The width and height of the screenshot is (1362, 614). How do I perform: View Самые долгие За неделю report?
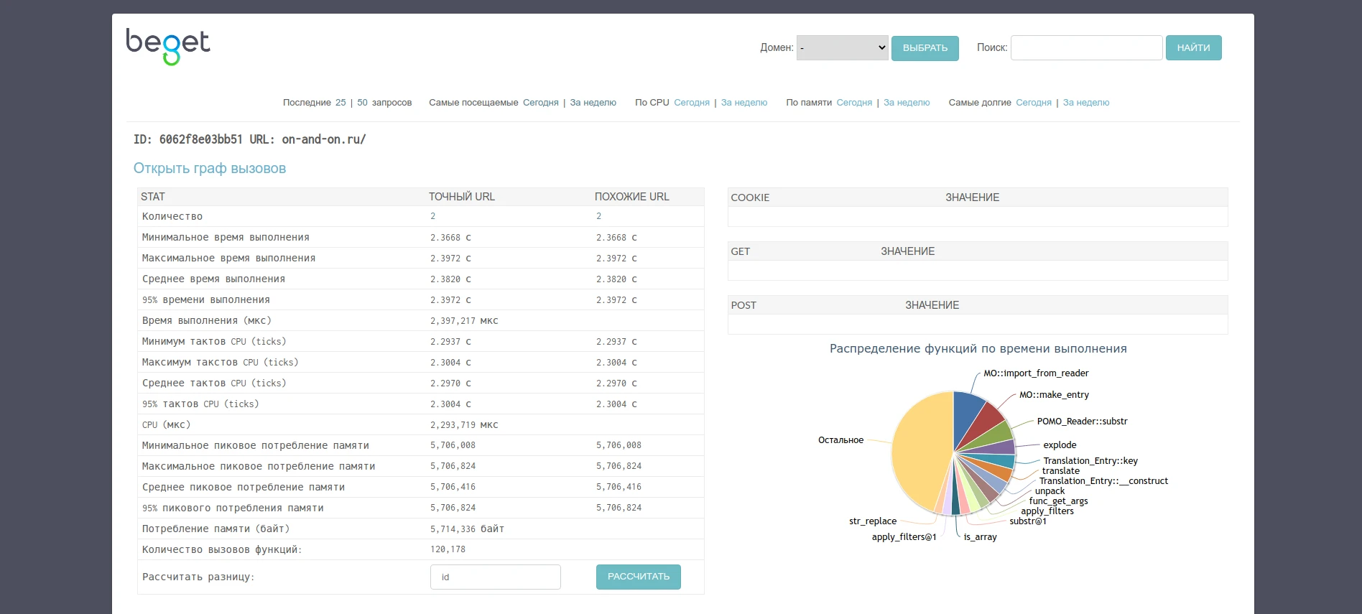(x=1085, y=103)
